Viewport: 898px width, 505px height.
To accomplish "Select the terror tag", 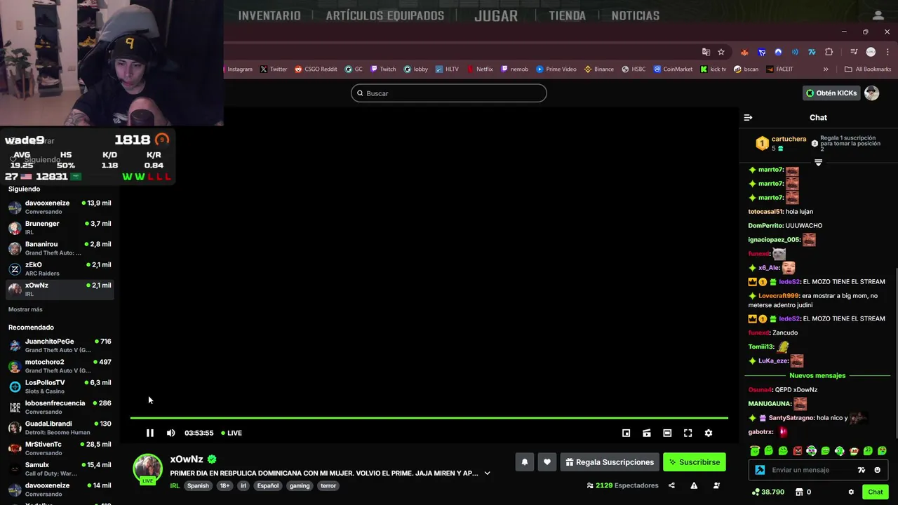I will (x=328, y=485).
